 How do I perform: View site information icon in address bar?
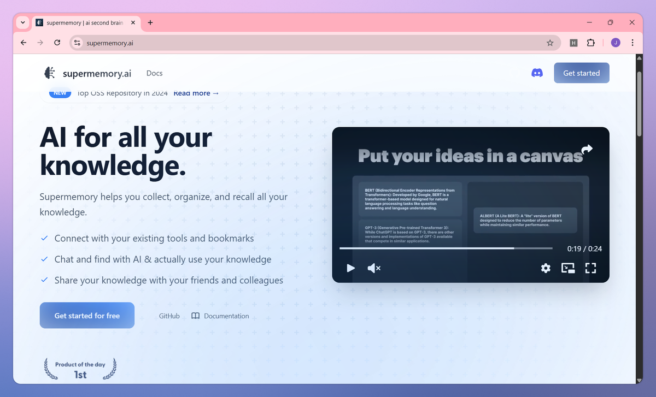coord(77,43)
